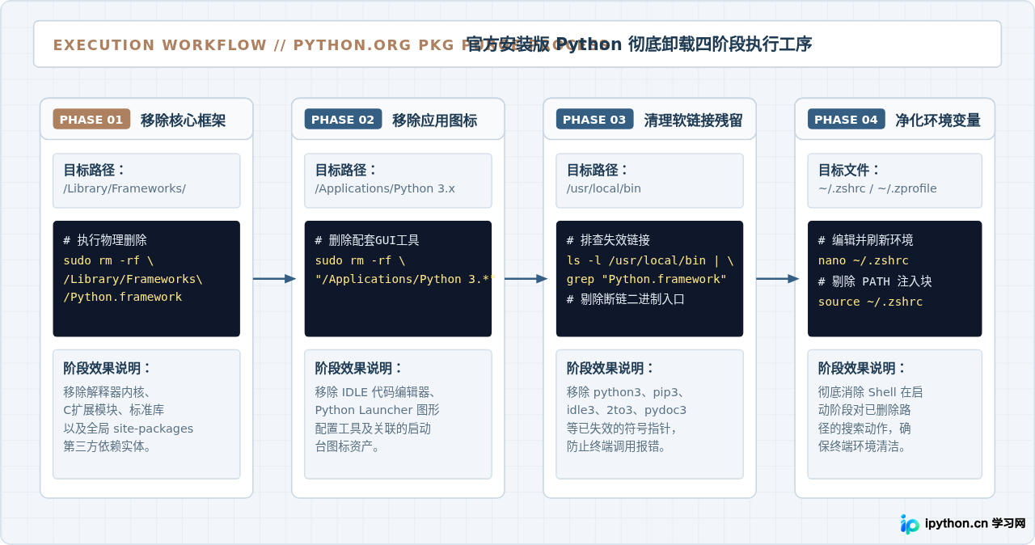Screen dimensions: 1035x545
Task: Click "目标路径：" label in Phase 02 card
Action: point(347,171)
